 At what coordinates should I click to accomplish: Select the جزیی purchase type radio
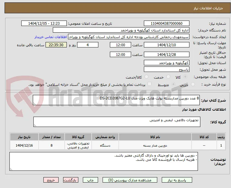click(193, 84)
